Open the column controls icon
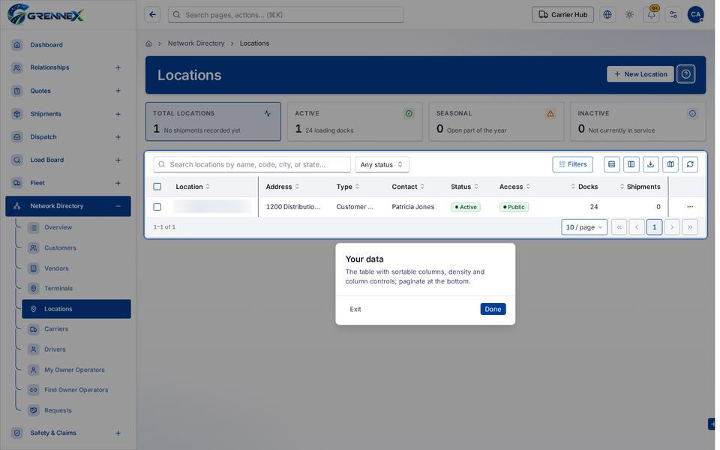The image size is (720, 450). tap(631, 164)
